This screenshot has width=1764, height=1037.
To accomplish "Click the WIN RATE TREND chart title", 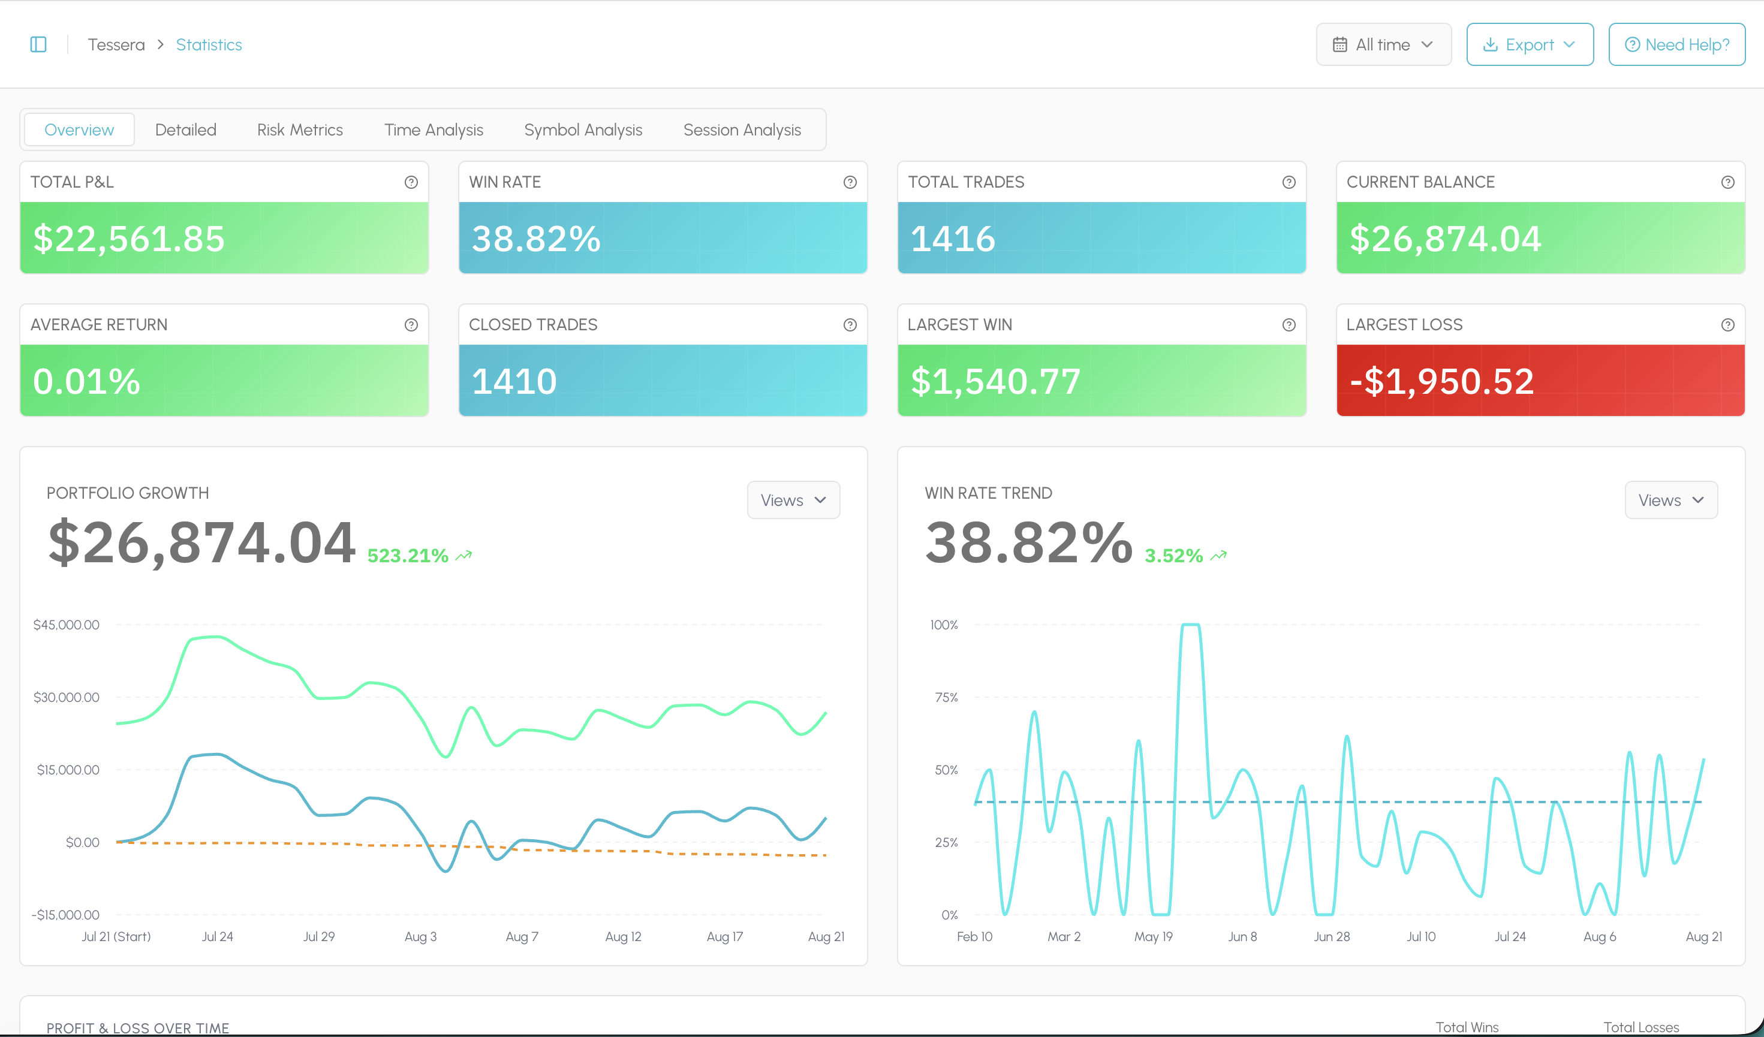I will pyautogui.click(x=988, y=493).
